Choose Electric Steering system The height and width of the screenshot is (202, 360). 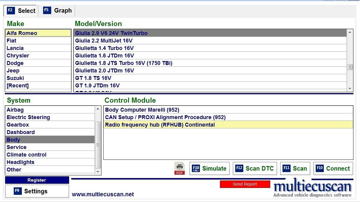pyautogui.click(x=50, y=117)
